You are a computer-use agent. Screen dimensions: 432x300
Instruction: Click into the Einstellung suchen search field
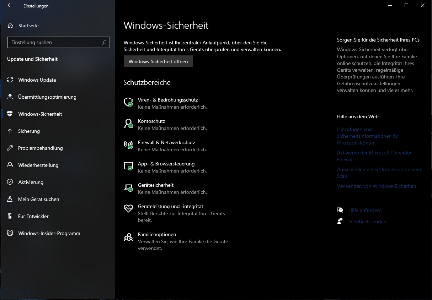58,42
